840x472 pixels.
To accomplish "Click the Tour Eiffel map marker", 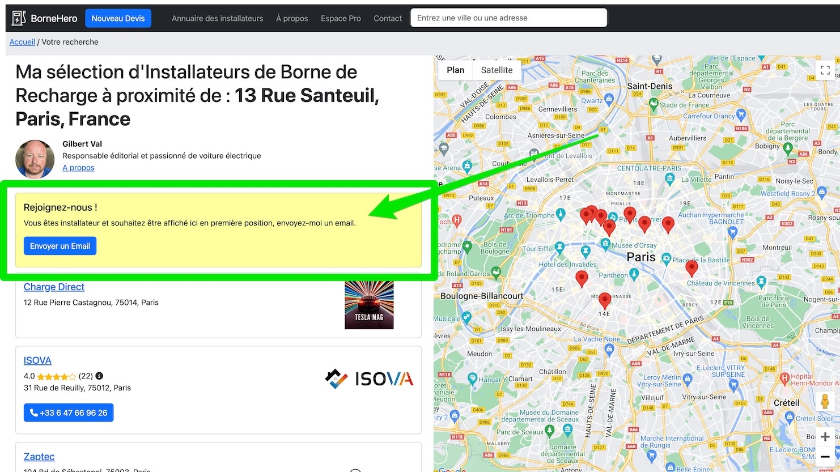I will [x=560, y=247].
